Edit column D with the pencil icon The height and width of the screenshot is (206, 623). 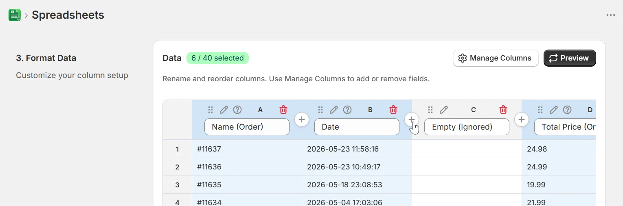click(x=554, y=110)
